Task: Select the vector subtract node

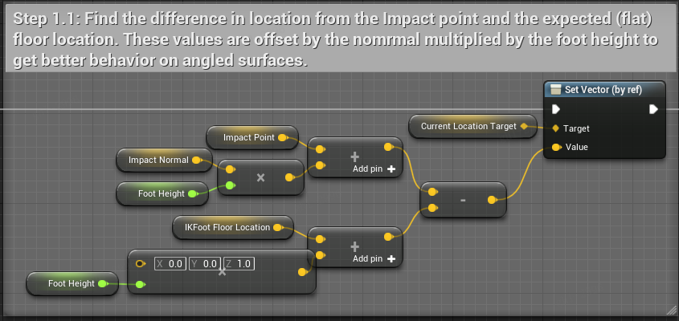Action: click(464, 201)
